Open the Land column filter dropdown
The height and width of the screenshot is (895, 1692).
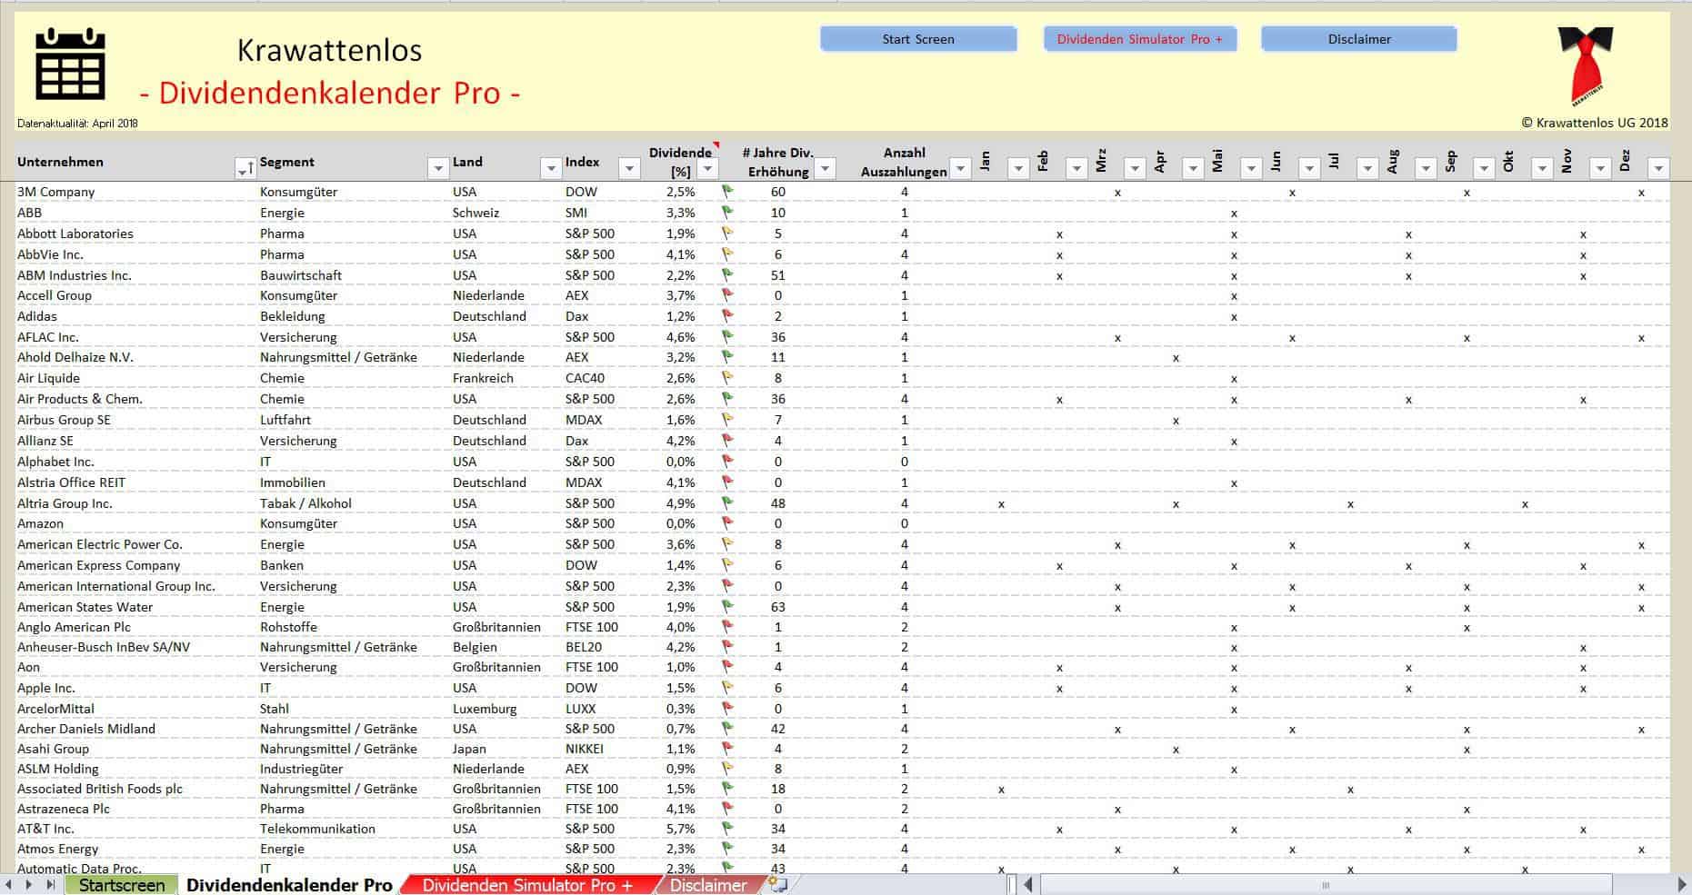pyautogui.click(x=550, y=169)
